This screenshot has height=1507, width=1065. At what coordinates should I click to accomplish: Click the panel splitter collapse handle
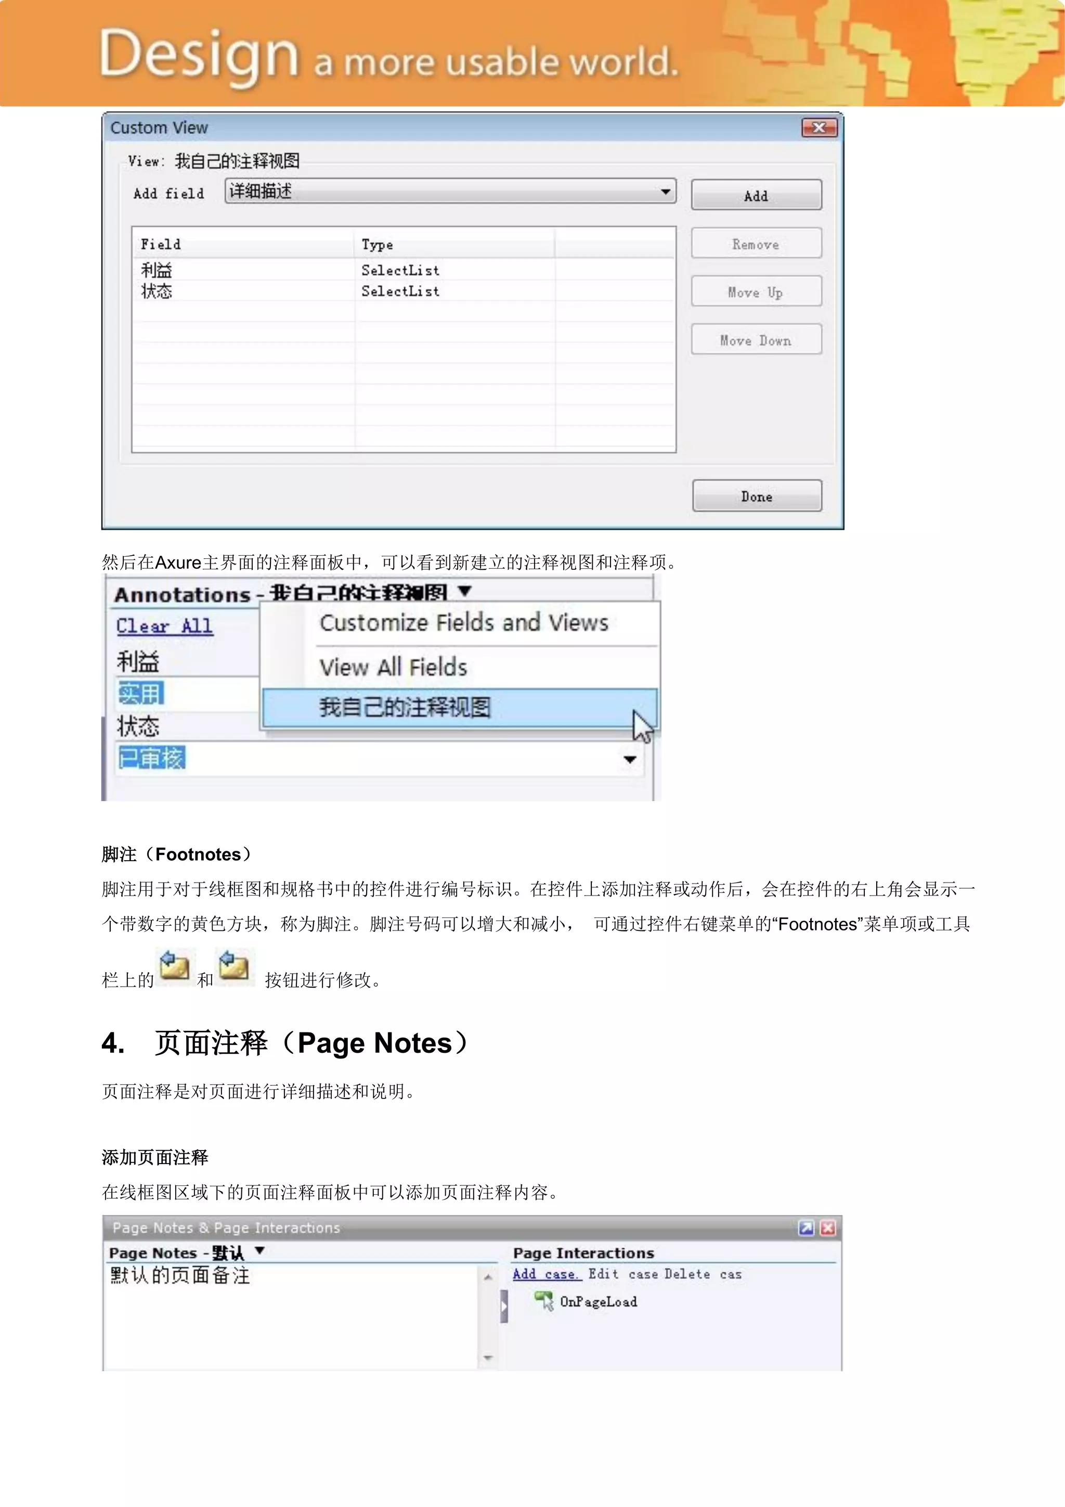(504, 1306)
